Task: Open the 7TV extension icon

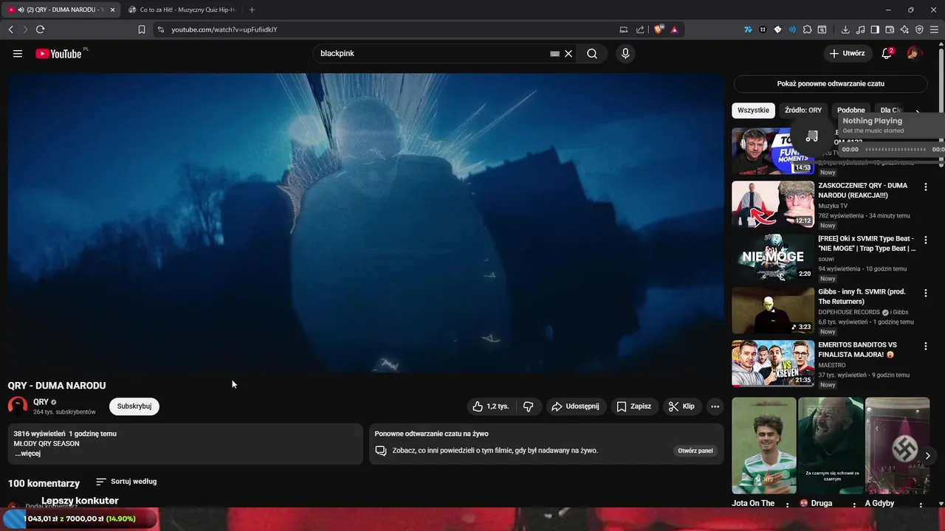Action: (748, 29)
